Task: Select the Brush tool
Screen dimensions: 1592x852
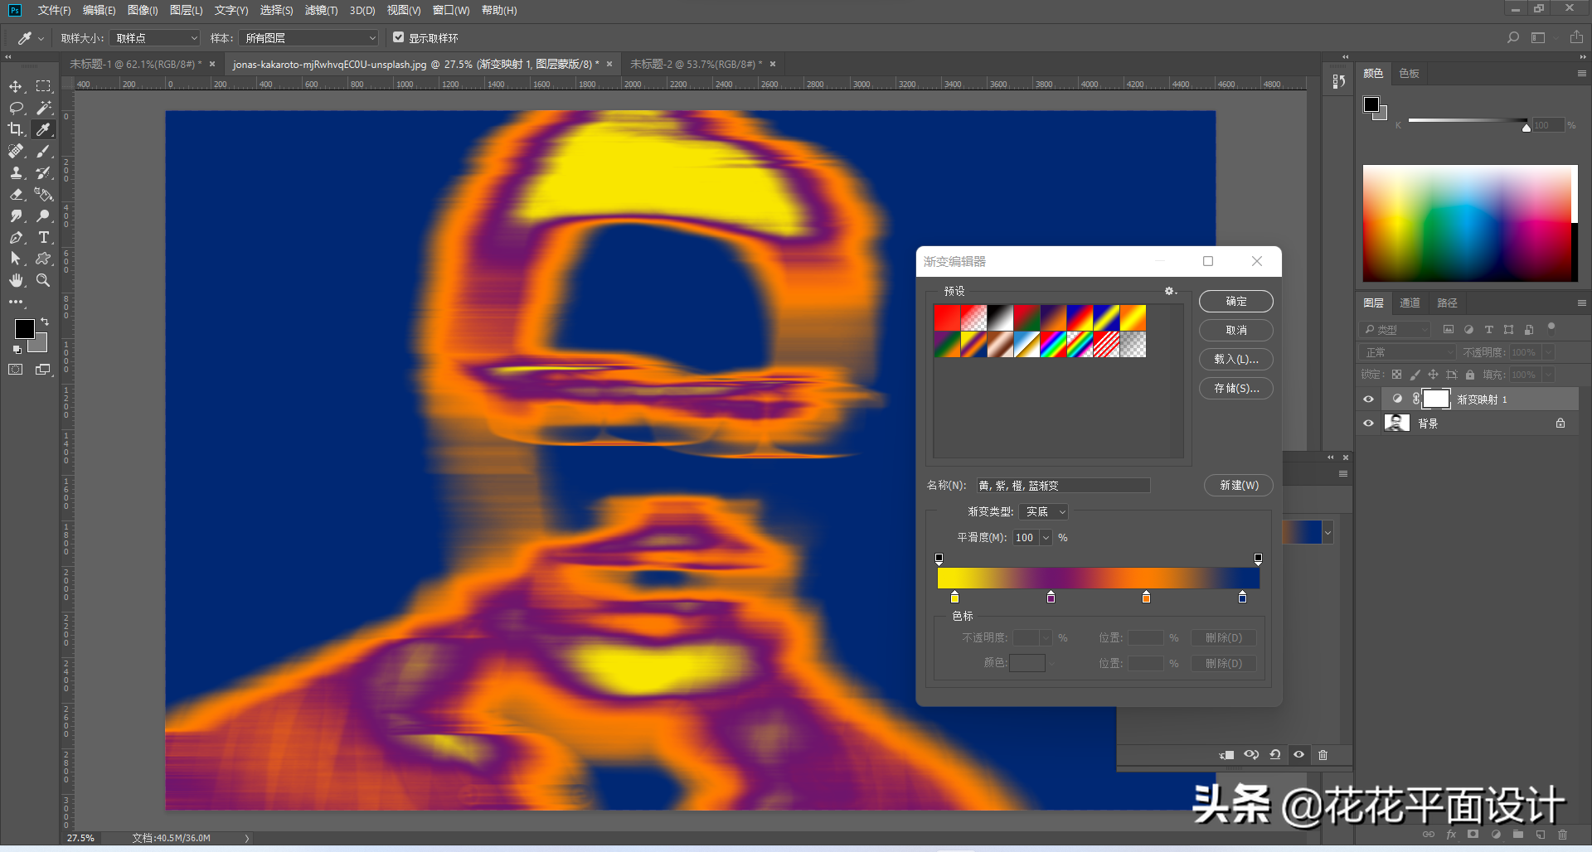Action: [43, 151]
